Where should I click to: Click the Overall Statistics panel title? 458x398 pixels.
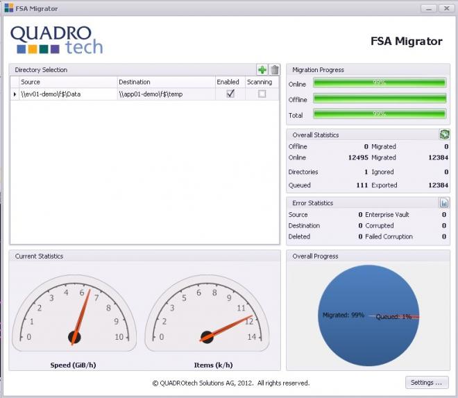316,135
